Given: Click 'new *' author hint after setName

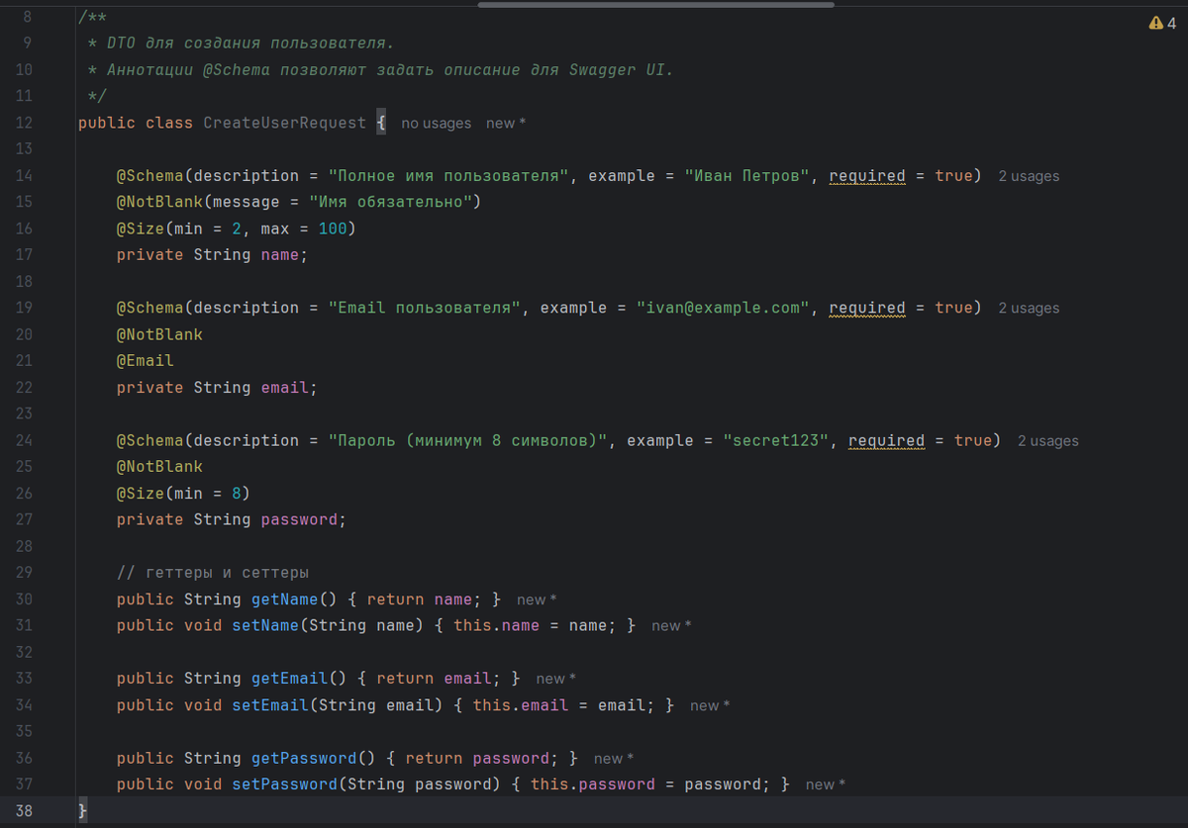Looking at the screenshot, I should 671,626.
